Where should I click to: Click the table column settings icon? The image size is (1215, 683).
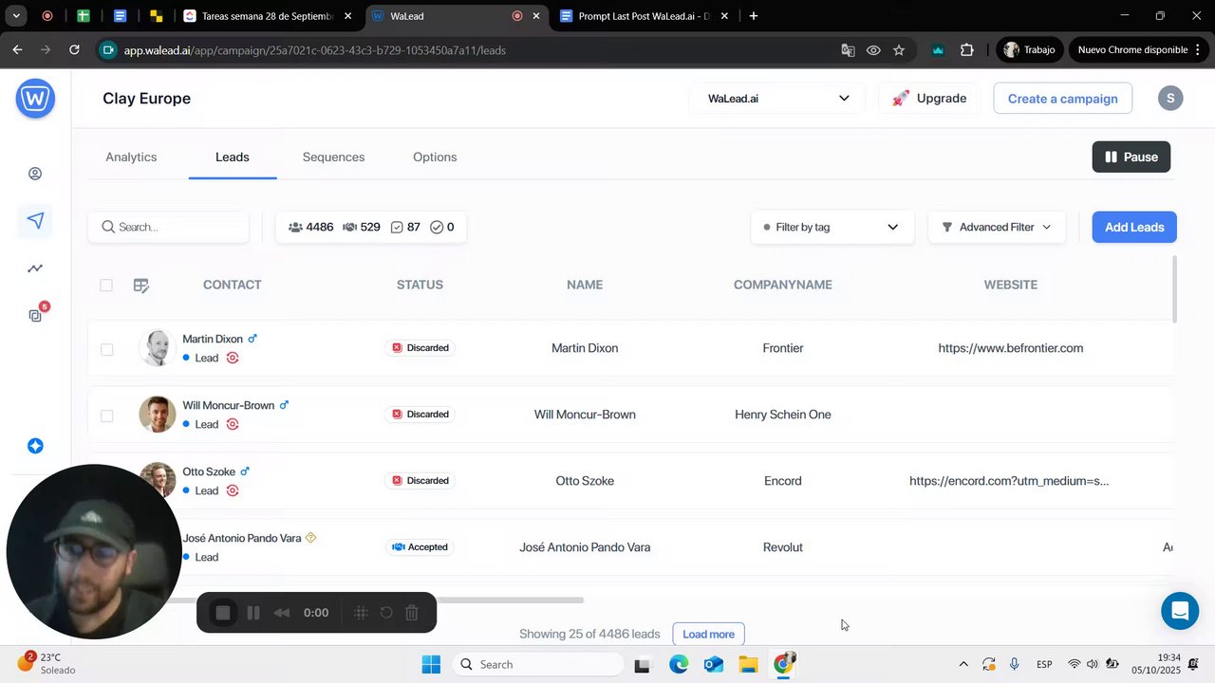tap(141, 285)
